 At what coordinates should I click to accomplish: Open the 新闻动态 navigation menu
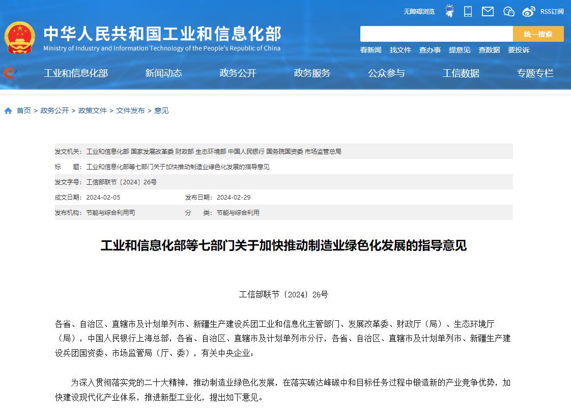[x=163, y=73]
